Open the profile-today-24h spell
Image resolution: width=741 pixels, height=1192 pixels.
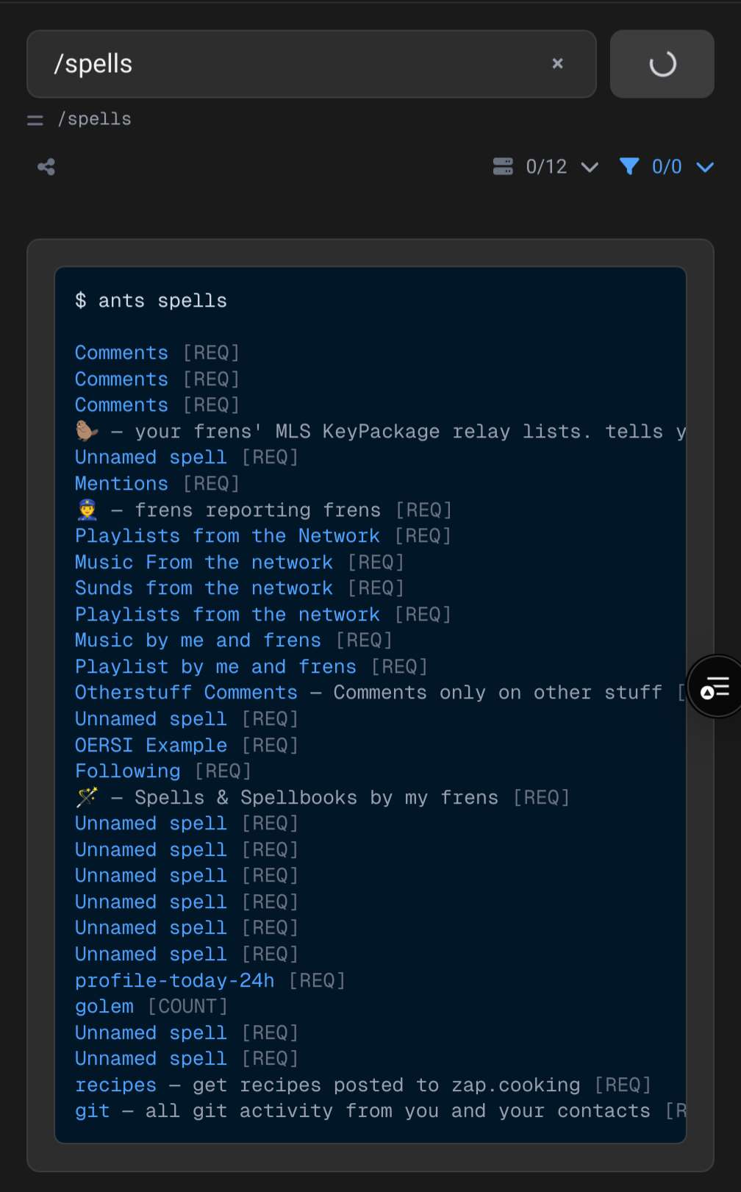click(174, 980)
